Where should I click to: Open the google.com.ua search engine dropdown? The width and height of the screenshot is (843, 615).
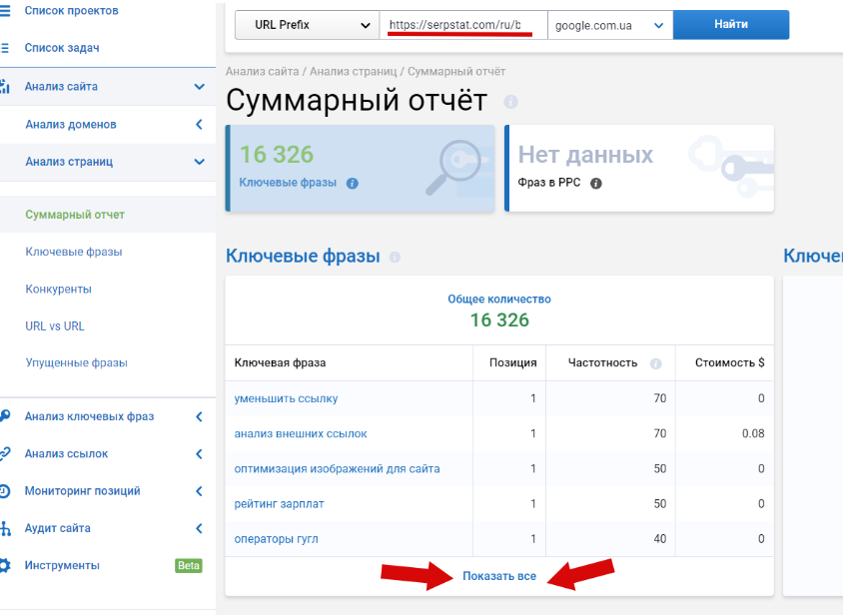point(609,25)
